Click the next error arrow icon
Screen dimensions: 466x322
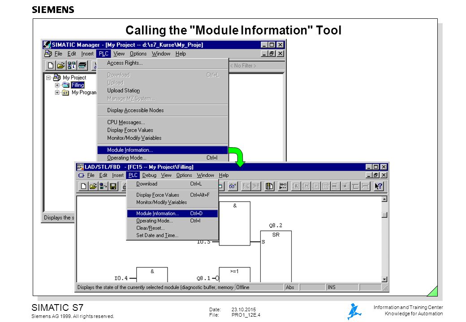pyautogui.click(x=256, y=186)
